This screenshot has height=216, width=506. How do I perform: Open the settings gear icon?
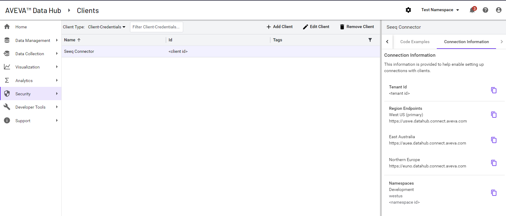408,10
